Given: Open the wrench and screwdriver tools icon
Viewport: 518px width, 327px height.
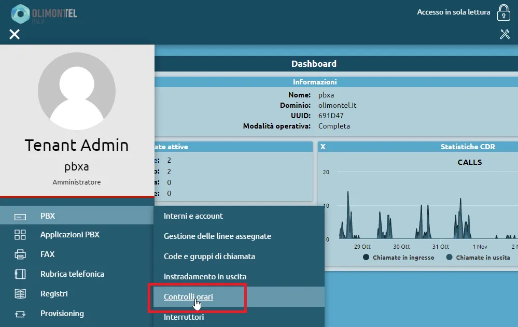Looking at the screenshot, I should [x=505, y=34].
